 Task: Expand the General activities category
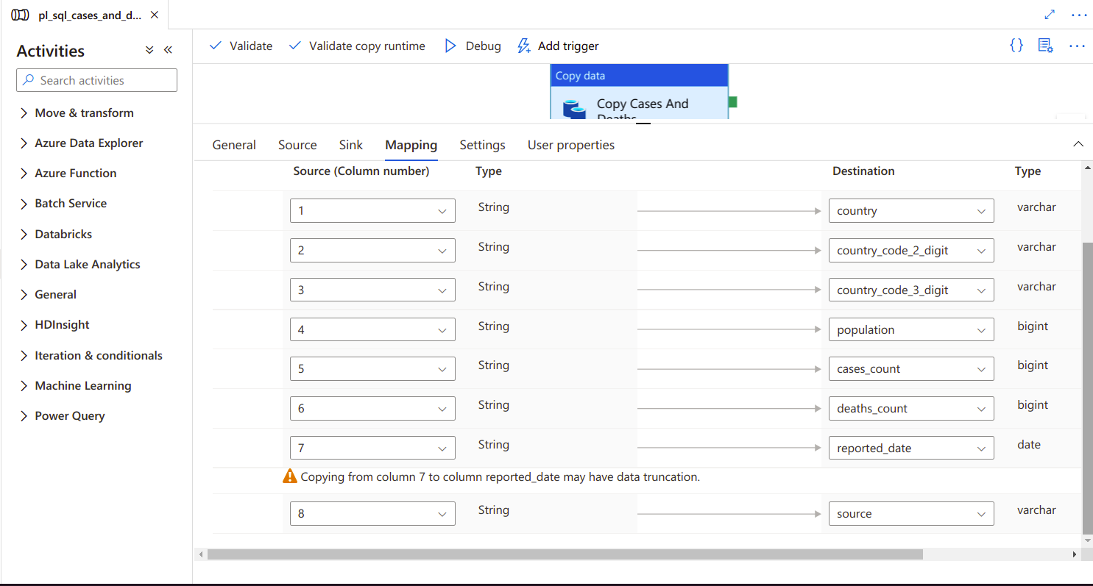(48, 294)
